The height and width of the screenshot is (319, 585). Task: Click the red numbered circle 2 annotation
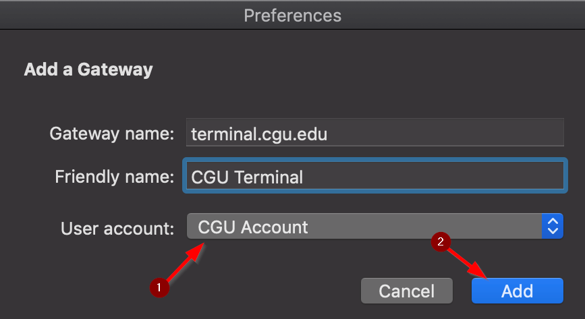[441, 241]
